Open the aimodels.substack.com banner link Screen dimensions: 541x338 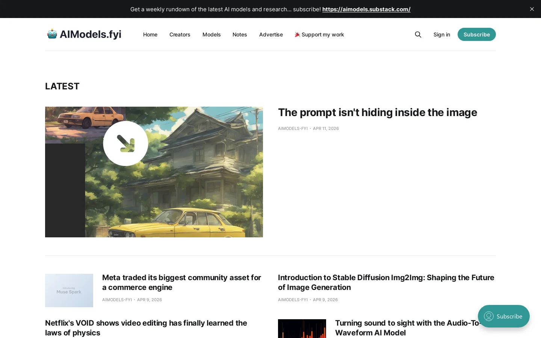[366, 9]
